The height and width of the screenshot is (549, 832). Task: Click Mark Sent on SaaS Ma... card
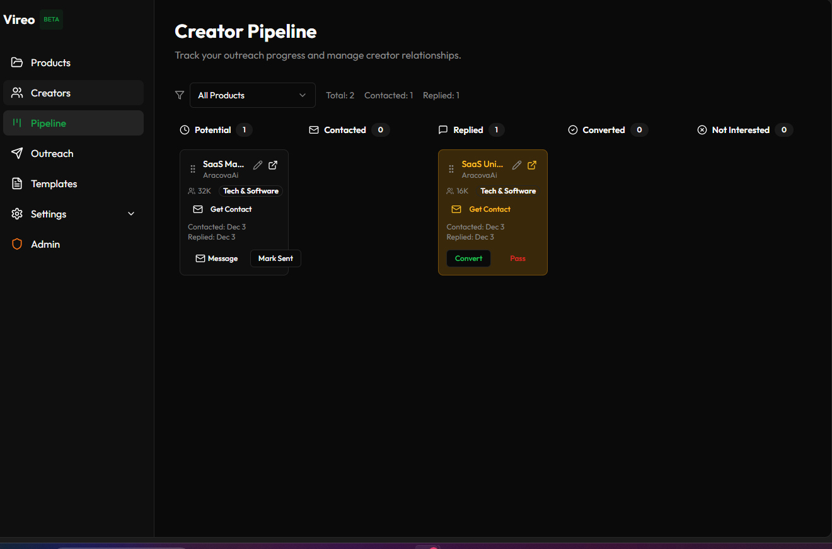(x=275, y=258)
